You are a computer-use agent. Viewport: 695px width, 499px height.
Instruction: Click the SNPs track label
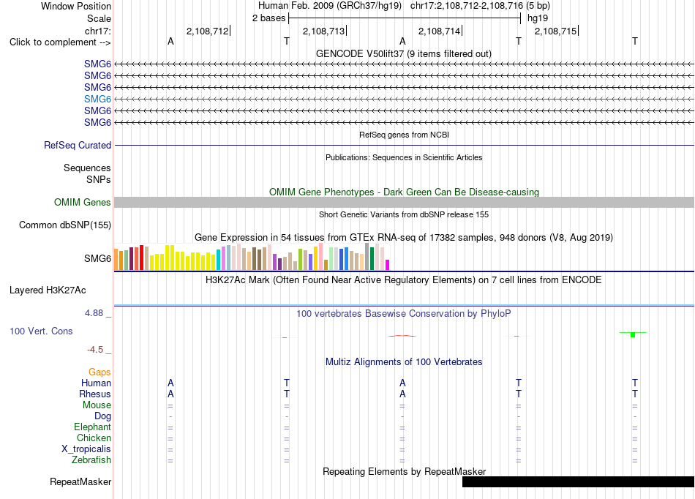coord(99,179)
